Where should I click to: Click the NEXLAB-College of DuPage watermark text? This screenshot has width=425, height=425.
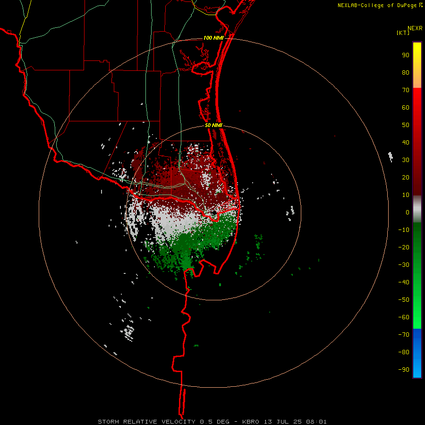[x=380, y=5]
